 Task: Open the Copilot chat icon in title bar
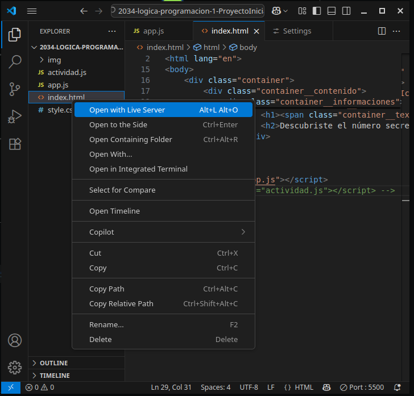[x=276, y=11]
